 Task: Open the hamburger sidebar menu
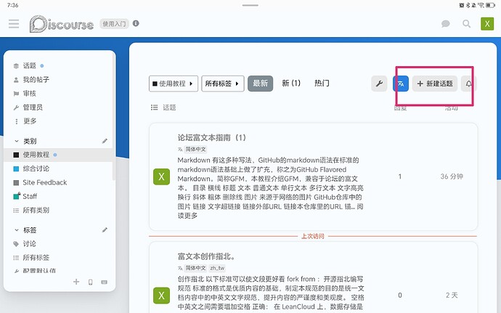click(x=14, y=24)
